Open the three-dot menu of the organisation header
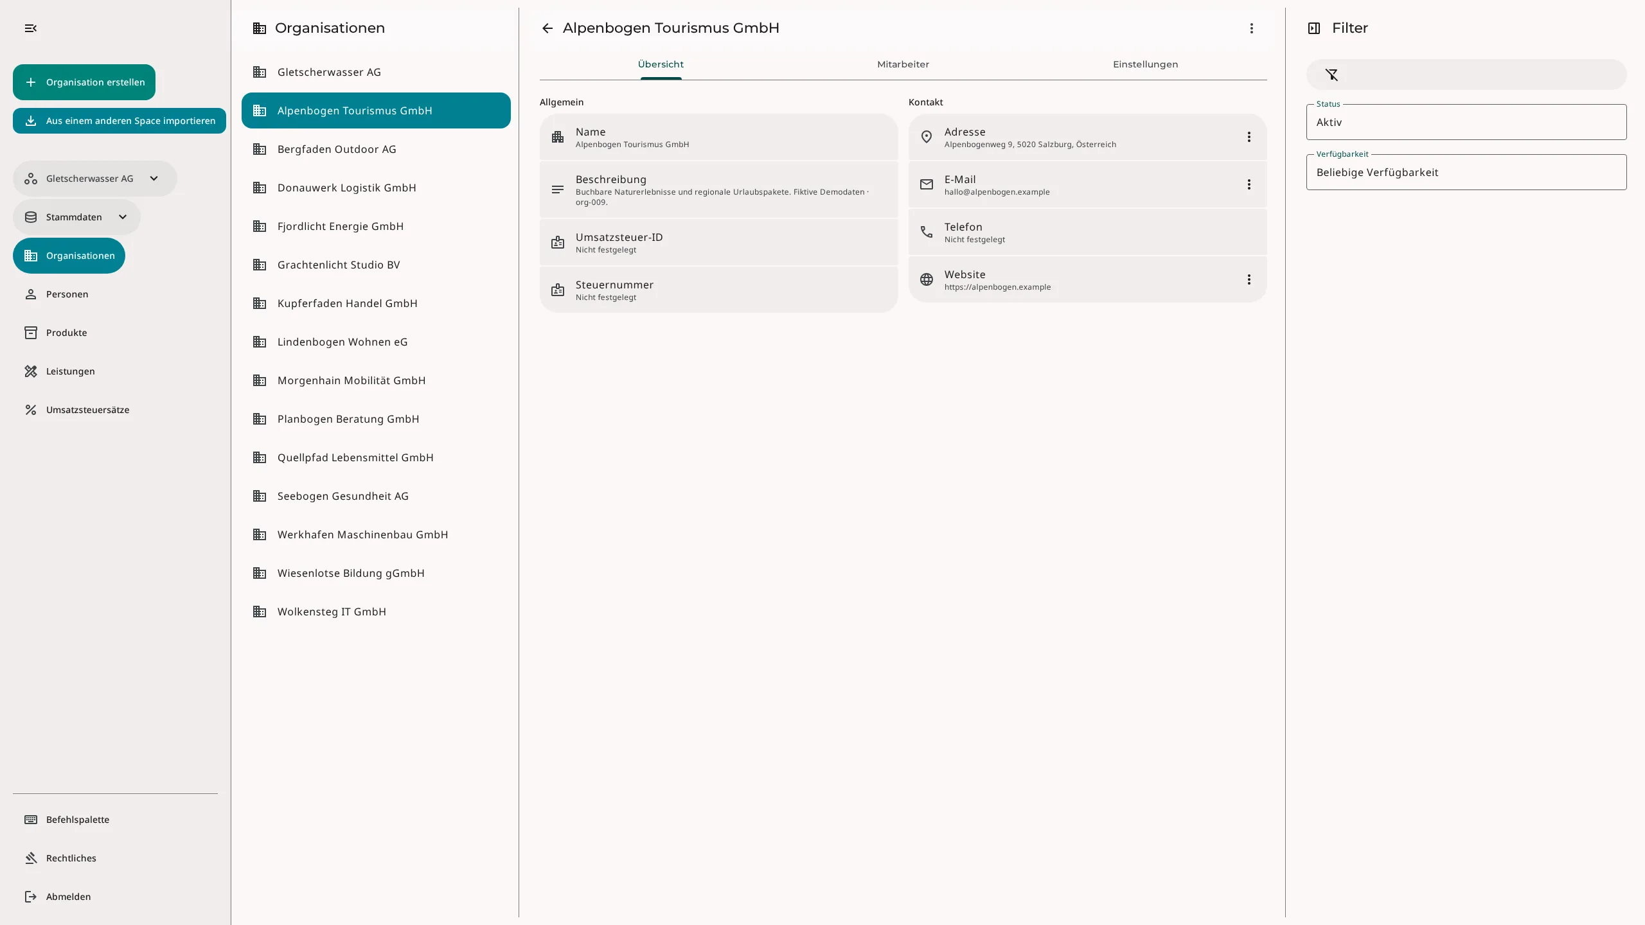The image size is (1645, 925). point(1251,28)
